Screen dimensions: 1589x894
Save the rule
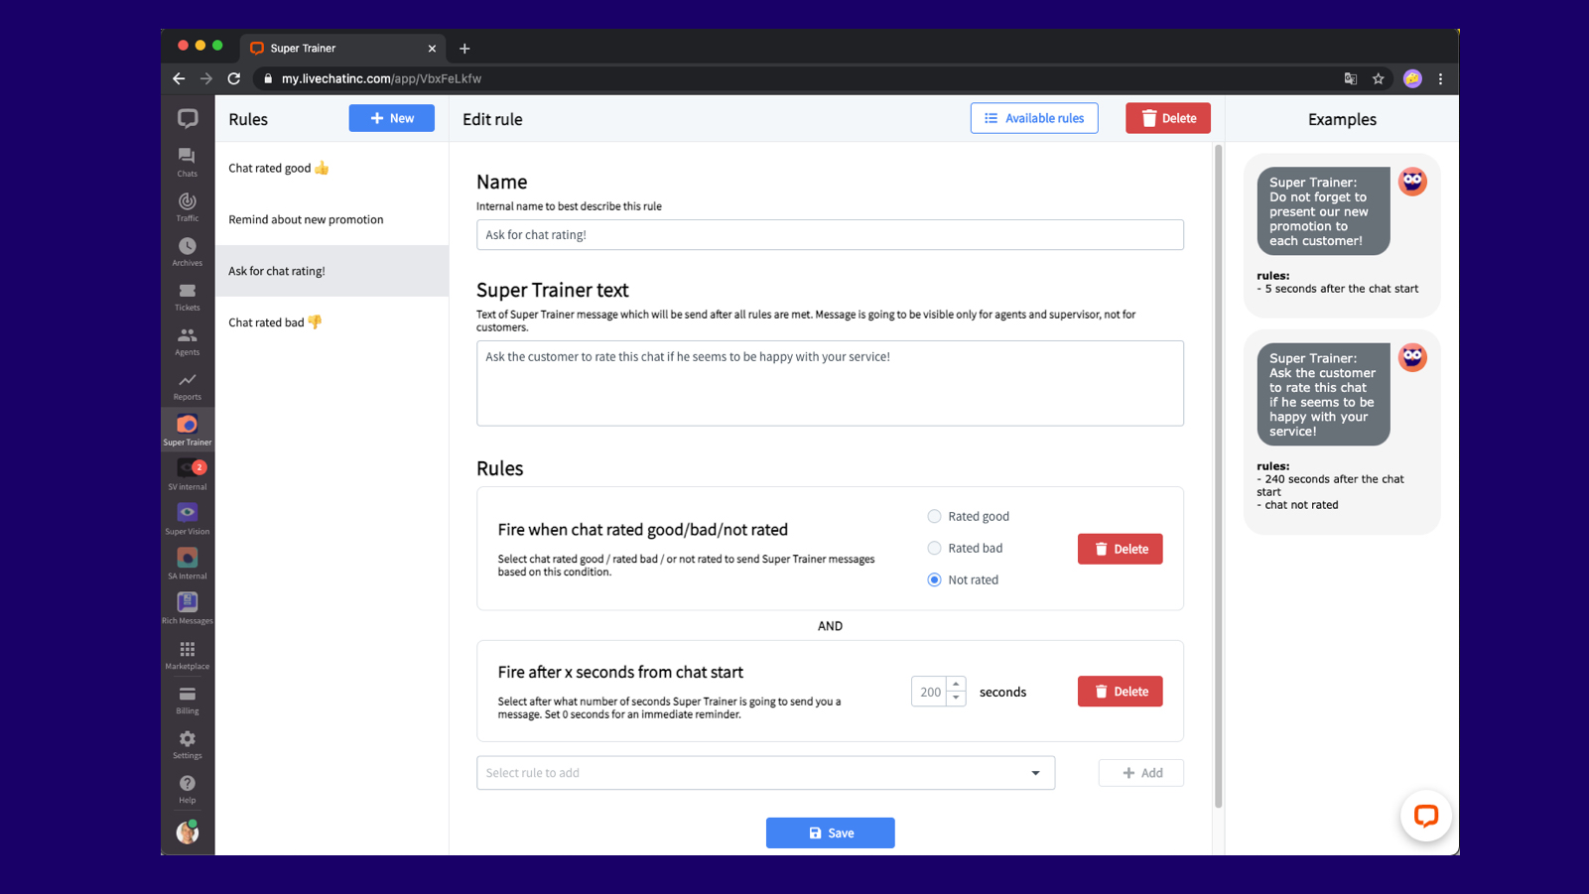pos(830,833)
